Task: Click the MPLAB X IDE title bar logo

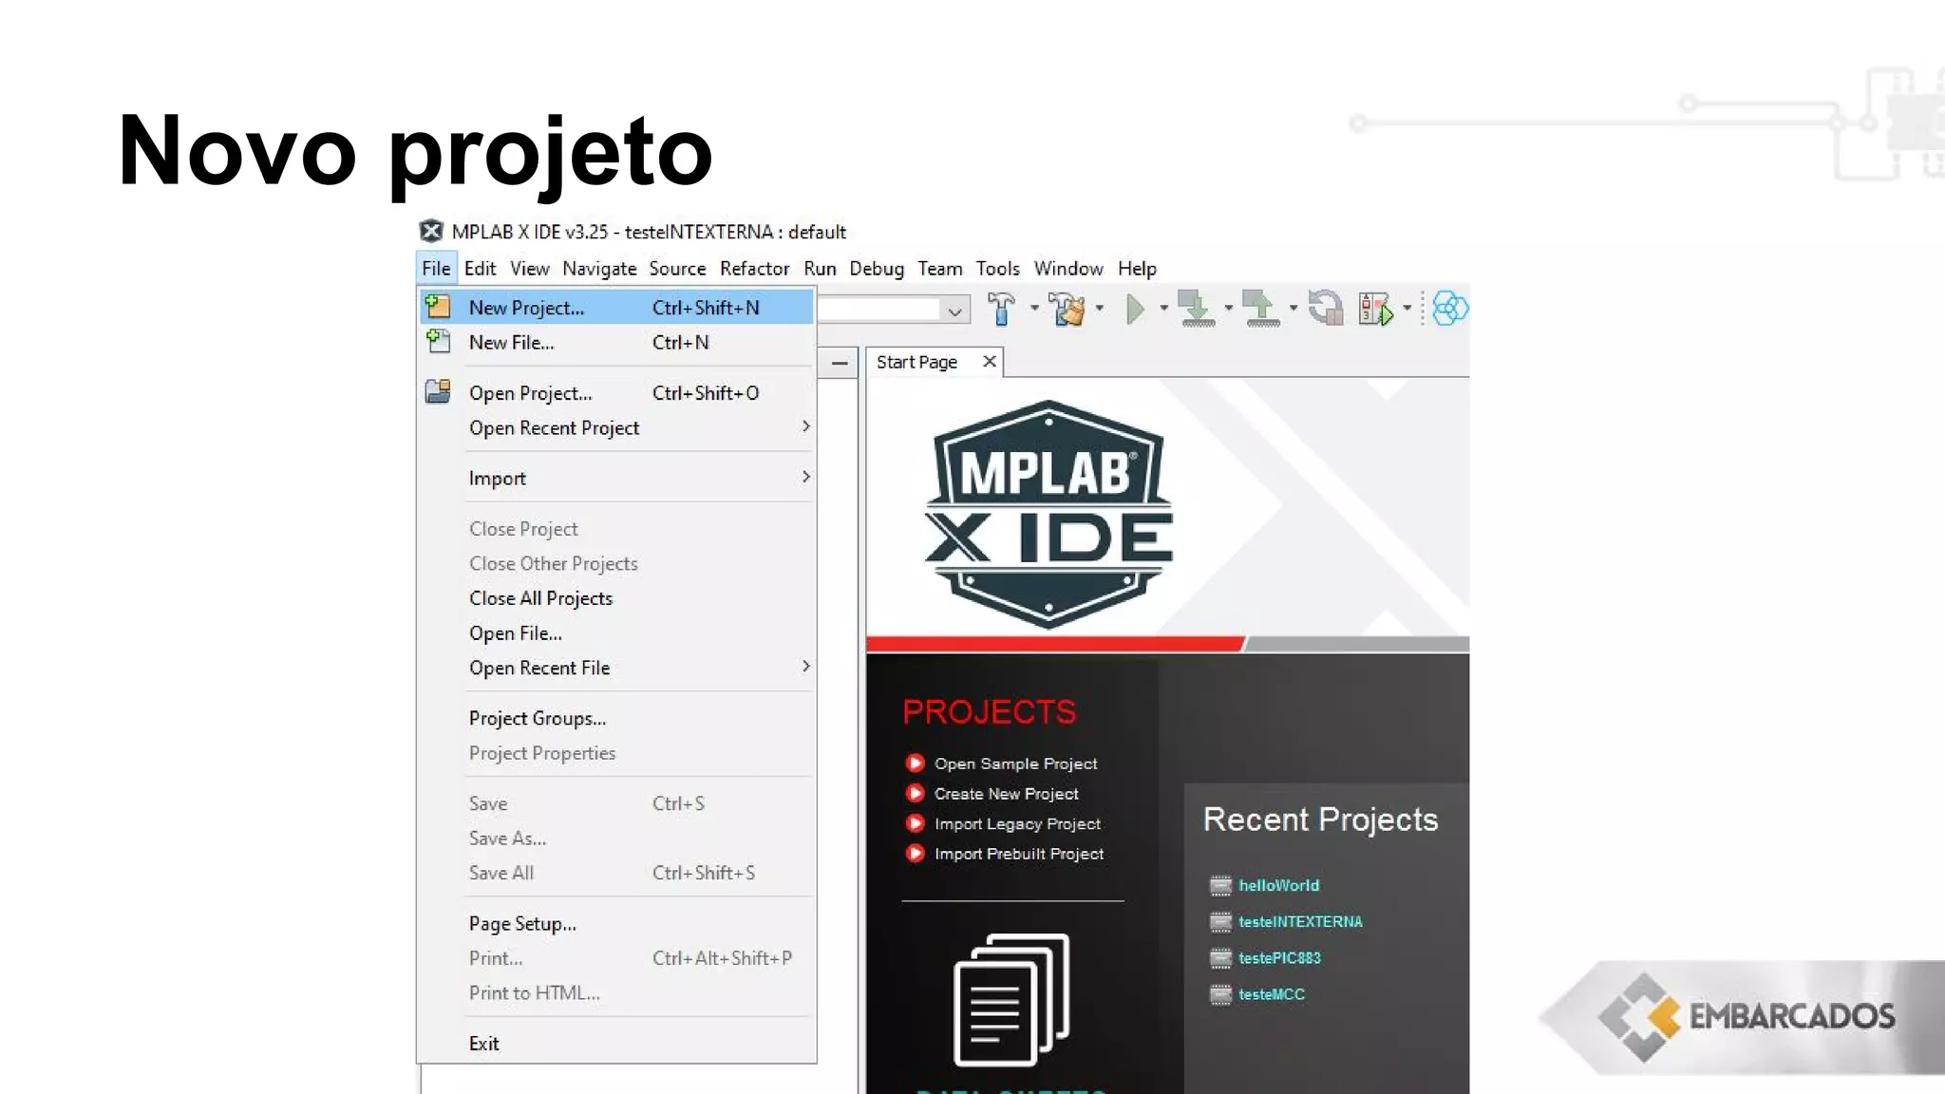Action: click(x=431, y=231)
